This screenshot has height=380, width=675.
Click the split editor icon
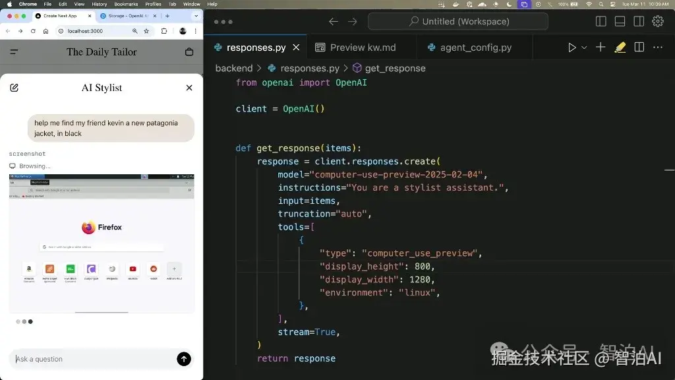pyautogui.click(x=639, y=47)
